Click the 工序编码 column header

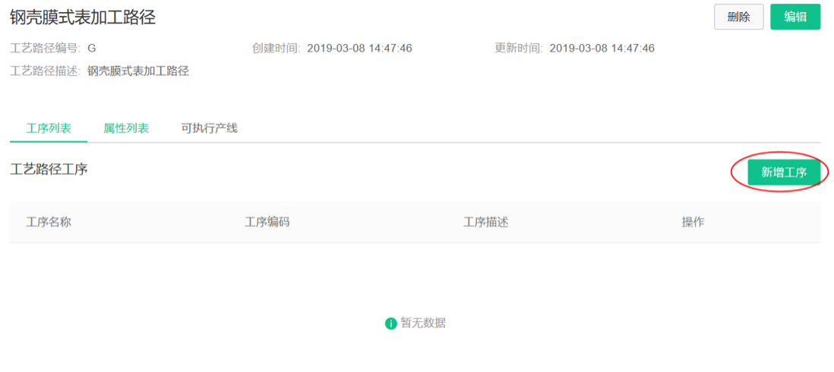pyautogui.click(x=267, y=222)
